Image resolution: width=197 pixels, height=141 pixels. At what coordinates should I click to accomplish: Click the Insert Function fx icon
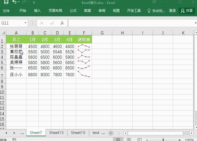point(62,23)
